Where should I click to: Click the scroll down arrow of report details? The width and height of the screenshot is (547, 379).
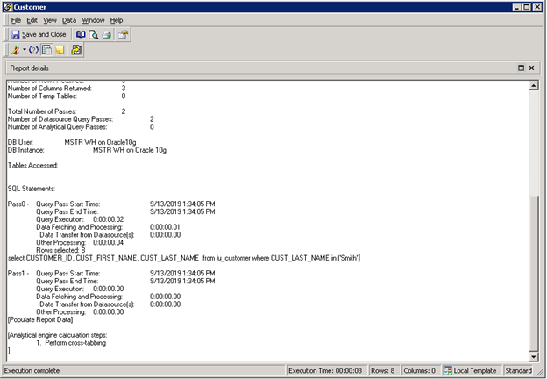coord(535,357)
